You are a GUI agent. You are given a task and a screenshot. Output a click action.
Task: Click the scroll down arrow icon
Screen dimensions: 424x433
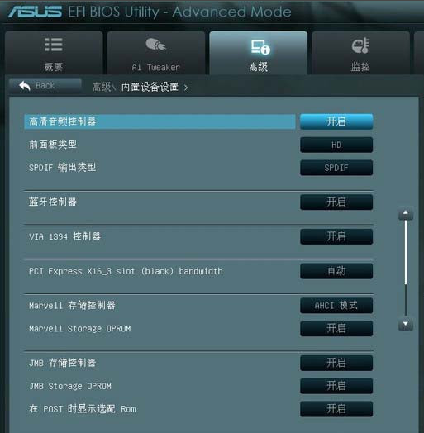[x=406, y=324]
